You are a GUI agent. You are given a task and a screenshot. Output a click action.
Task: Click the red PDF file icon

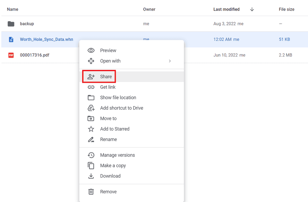(11, 55)
